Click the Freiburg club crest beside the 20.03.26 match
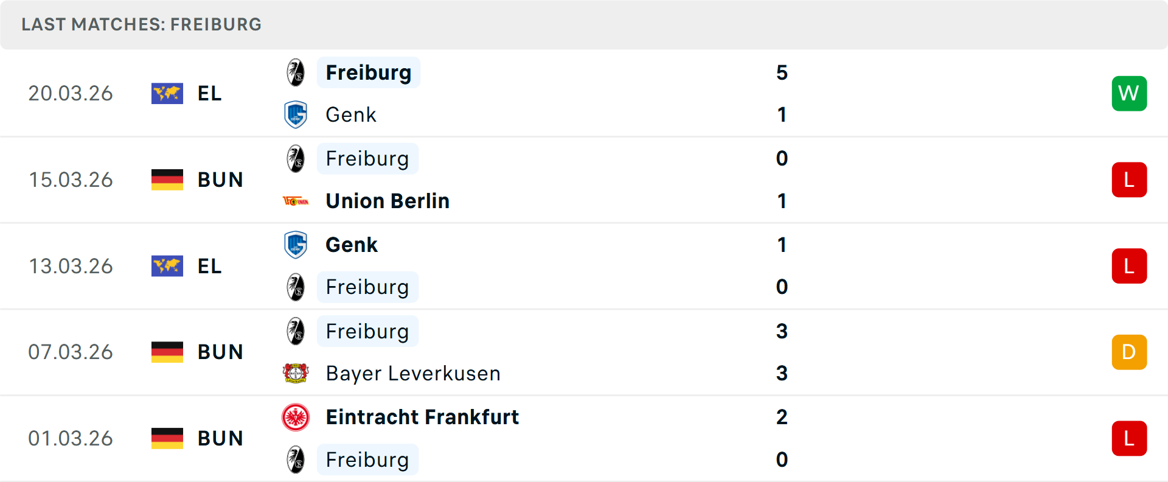This screenshot has height=482, width=1168. (x=296, y=72)
